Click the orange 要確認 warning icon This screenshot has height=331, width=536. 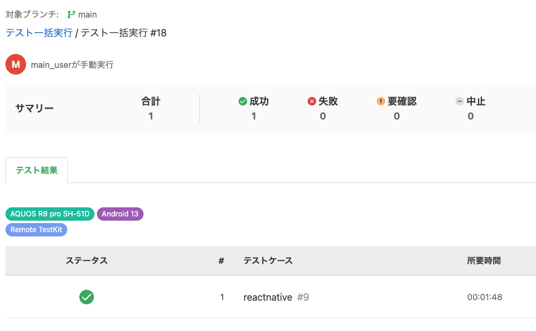pos(381,102)
